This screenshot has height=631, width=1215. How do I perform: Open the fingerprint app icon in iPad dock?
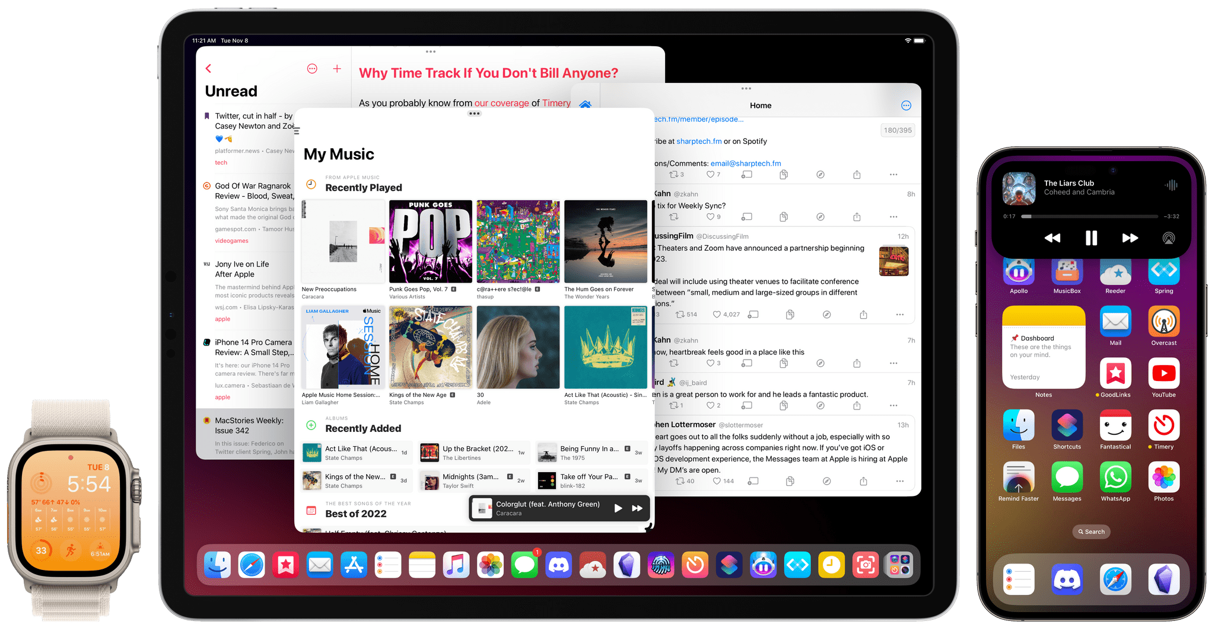(x=661, y=565)
